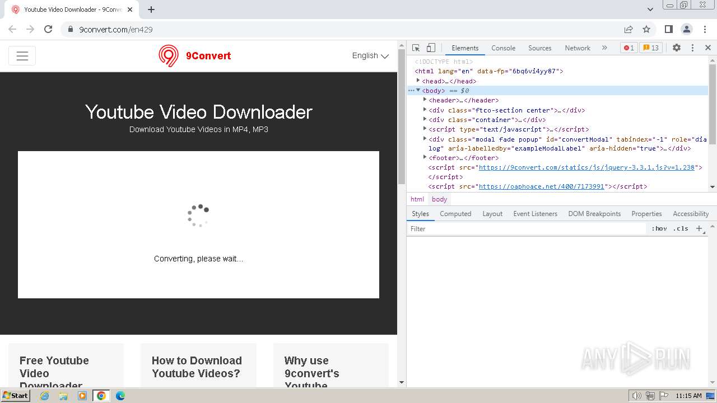717x403 pixels.
Task: Switch to the Network tab
Action: coord(578,48)
